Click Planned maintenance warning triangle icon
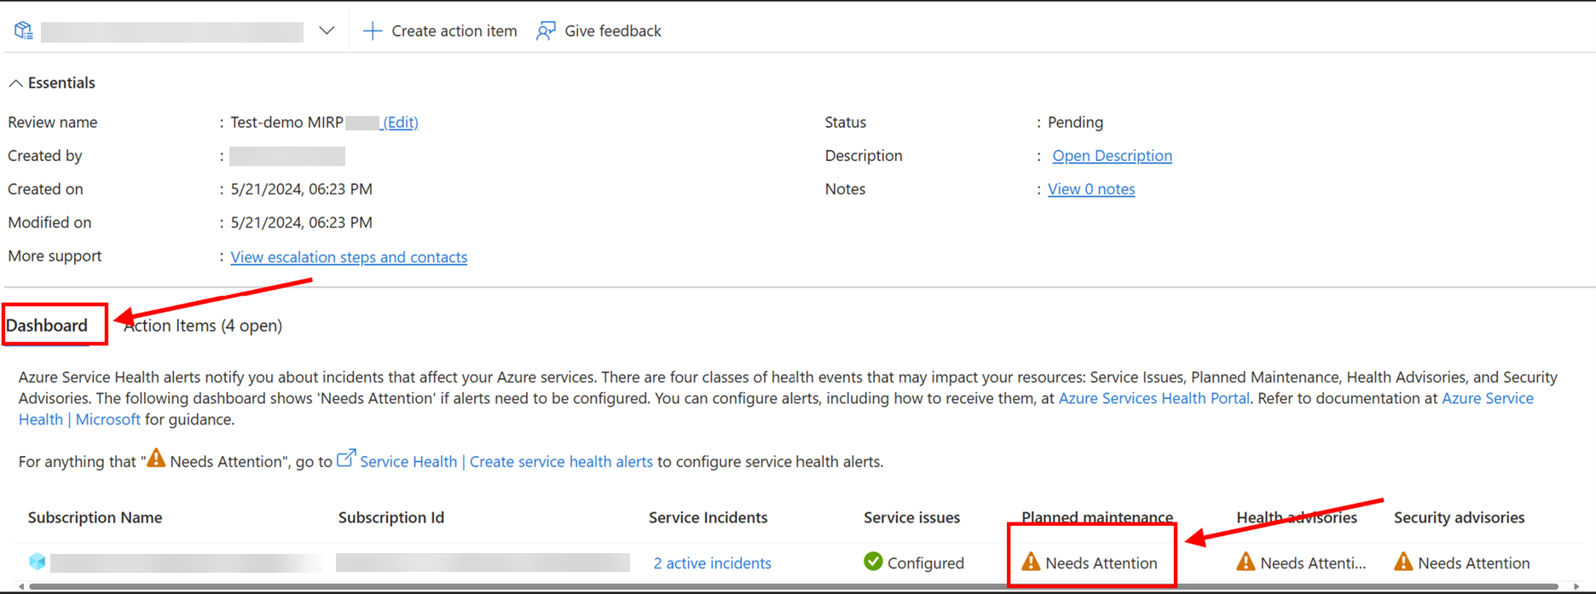 coord(1032,562)
